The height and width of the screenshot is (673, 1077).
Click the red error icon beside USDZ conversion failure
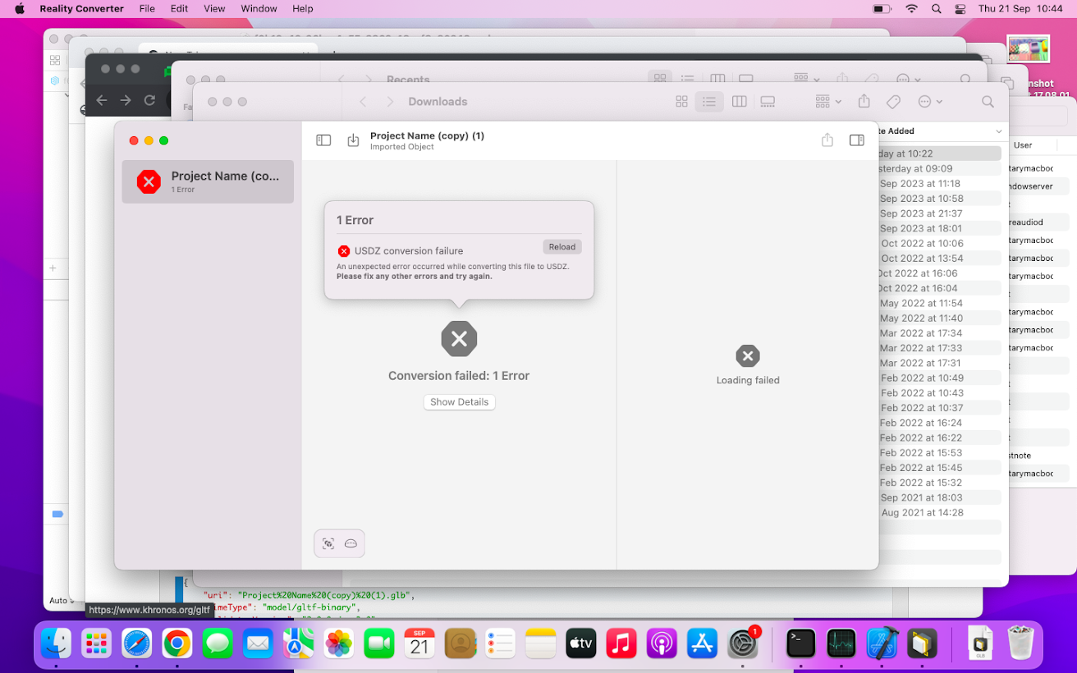(344, 251)
